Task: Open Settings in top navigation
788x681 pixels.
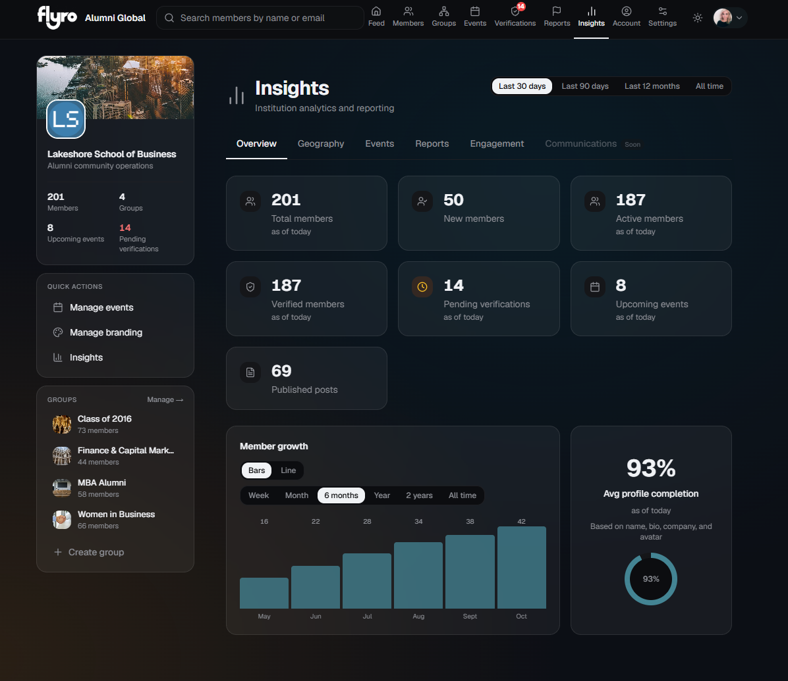Action: (x=662, y=17)
